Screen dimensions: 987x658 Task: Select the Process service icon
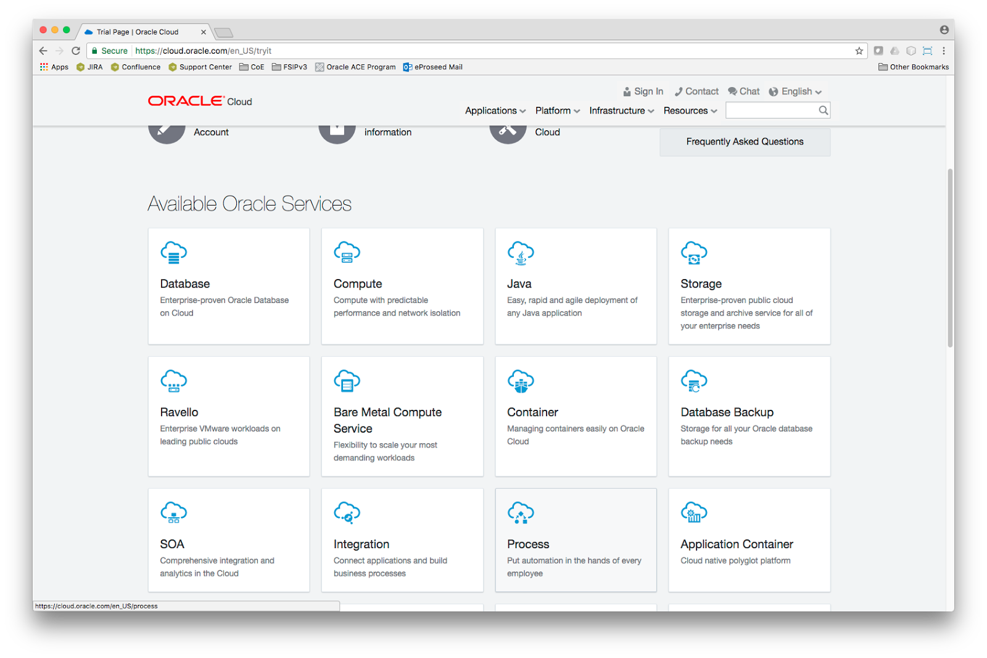coord(520,512)
